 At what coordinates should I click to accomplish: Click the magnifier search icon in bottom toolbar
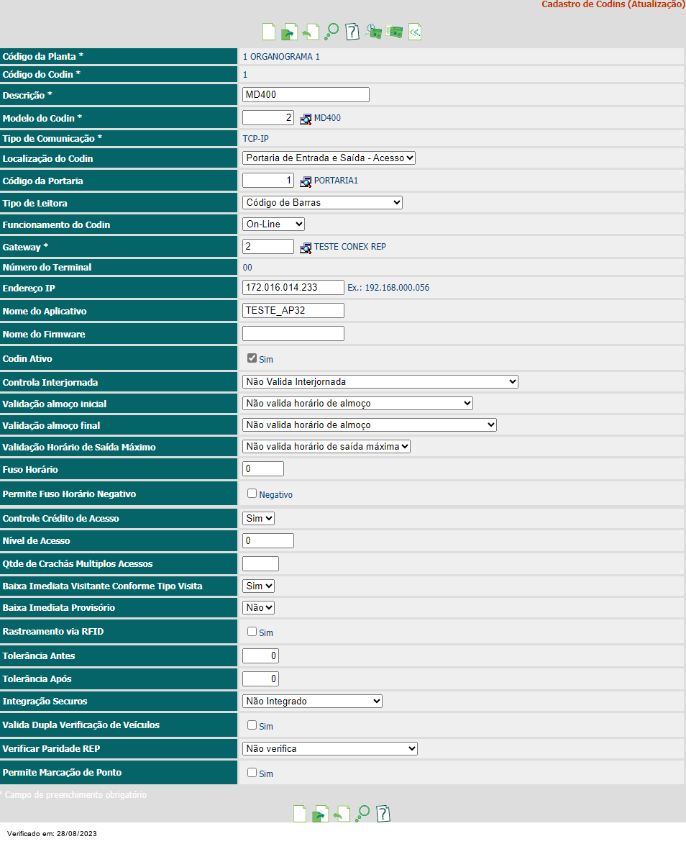click(362, 814)
